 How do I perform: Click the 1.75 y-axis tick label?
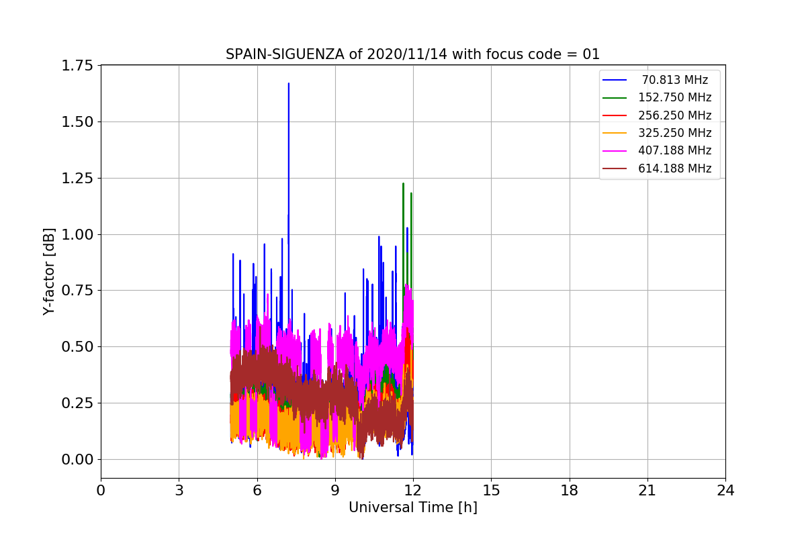pos(78,66)
